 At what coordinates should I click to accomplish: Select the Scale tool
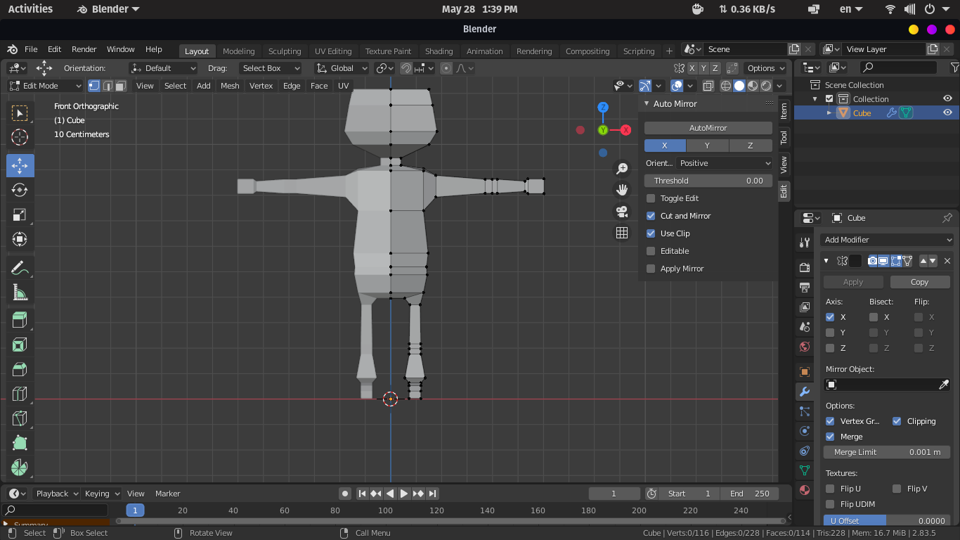(x=20, y=215)
